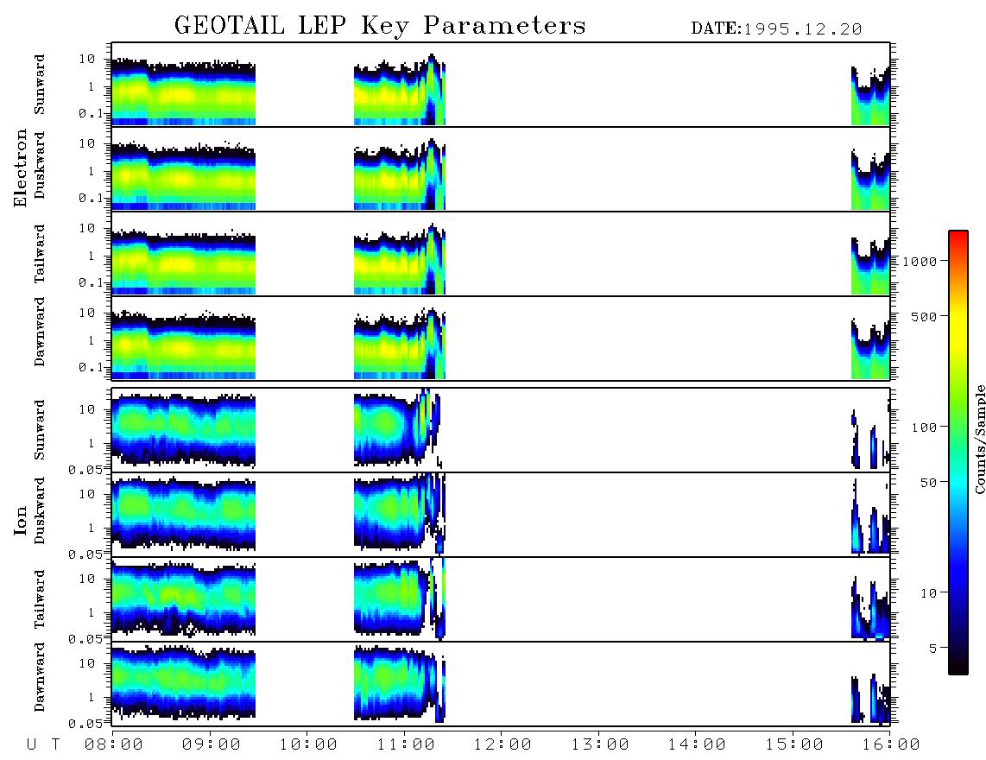
Task: Click the 10:00 time tick label
Action: click(x=308, y=744)
